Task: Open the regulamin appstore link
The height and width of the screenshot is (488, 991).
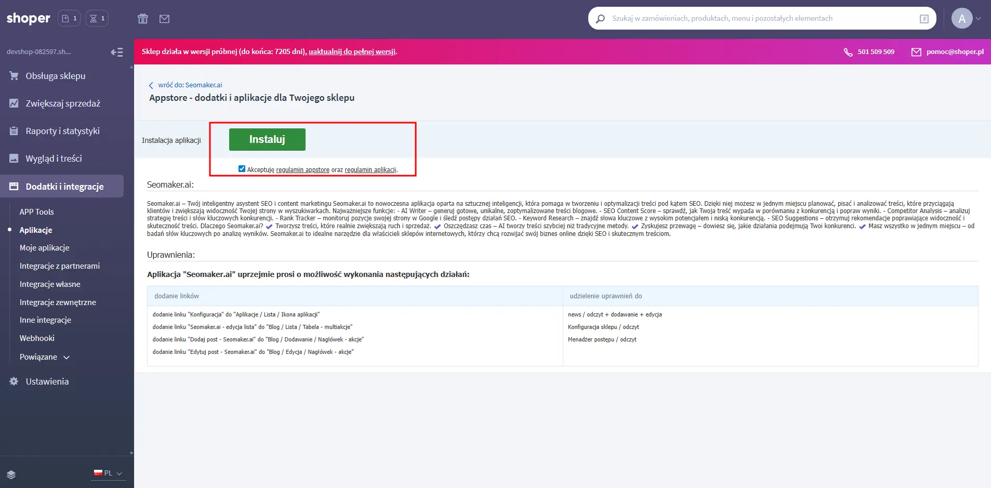Action: click(303, 170)
